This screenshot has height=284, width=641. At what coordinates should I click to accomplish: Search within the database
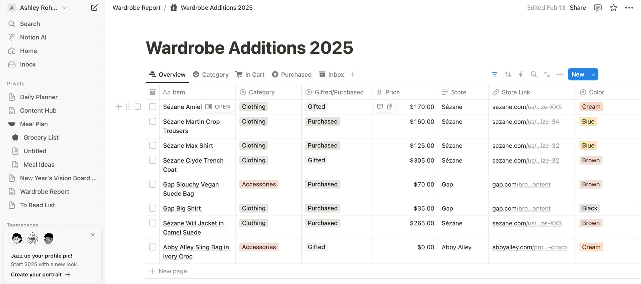(534, 74)
